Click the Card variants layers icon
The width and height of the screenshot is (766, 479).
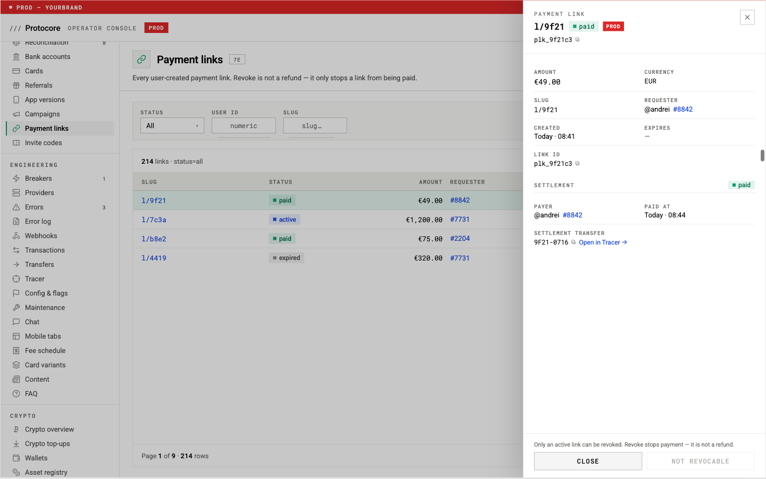[16, 365]
